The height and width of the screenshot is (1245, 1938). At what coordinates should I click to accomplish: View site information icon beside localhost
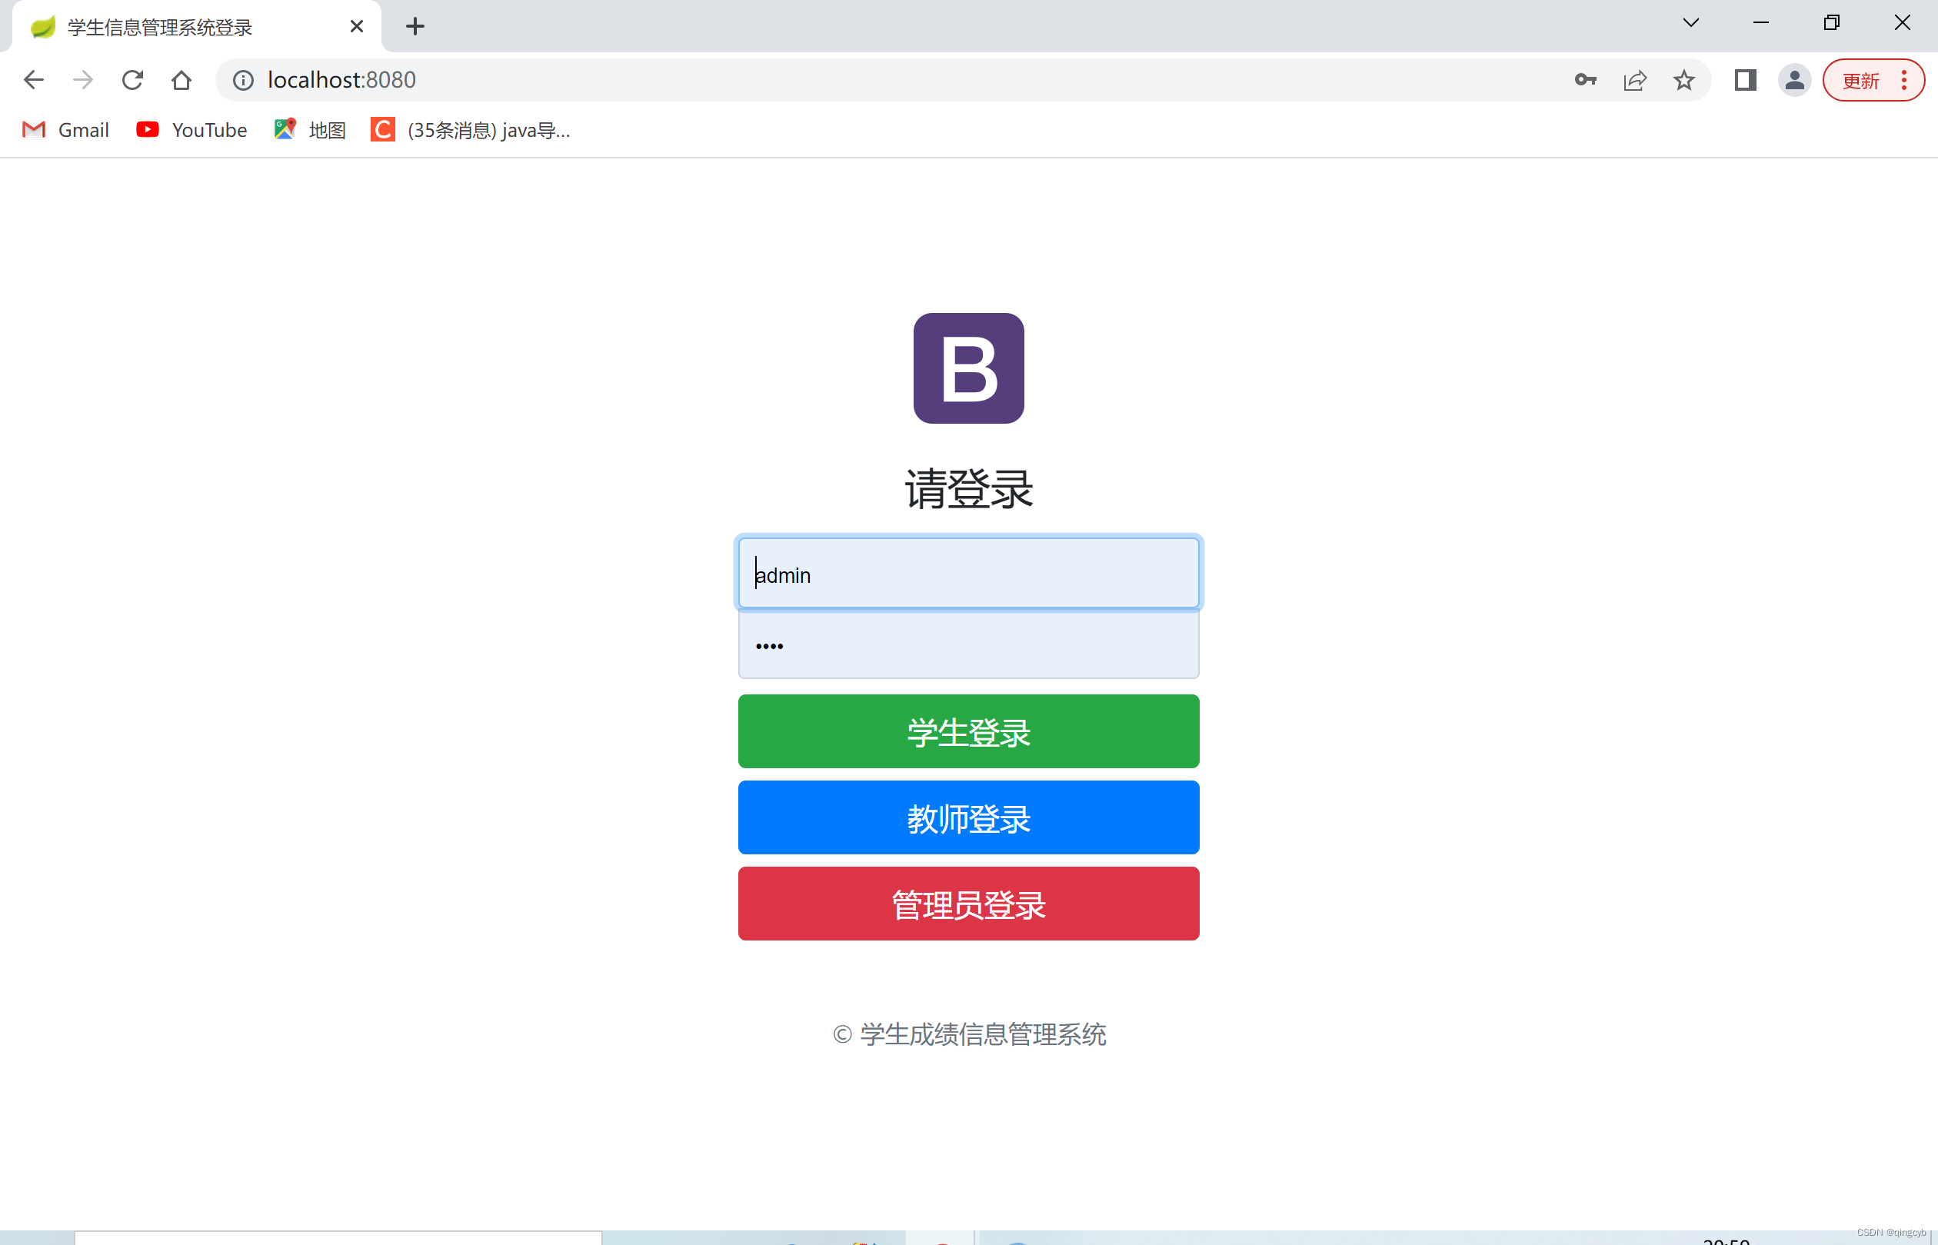(243, 80)
